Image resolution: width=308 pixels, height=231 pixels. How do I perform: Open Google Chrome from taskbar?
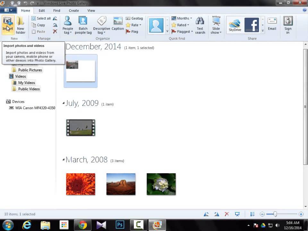[83, 225]
